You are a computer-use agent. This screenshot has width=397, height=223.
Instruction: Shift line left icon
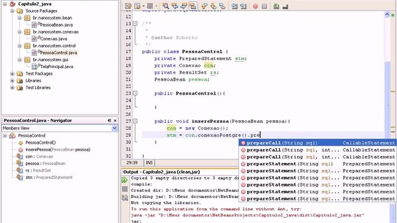point(234,6)
